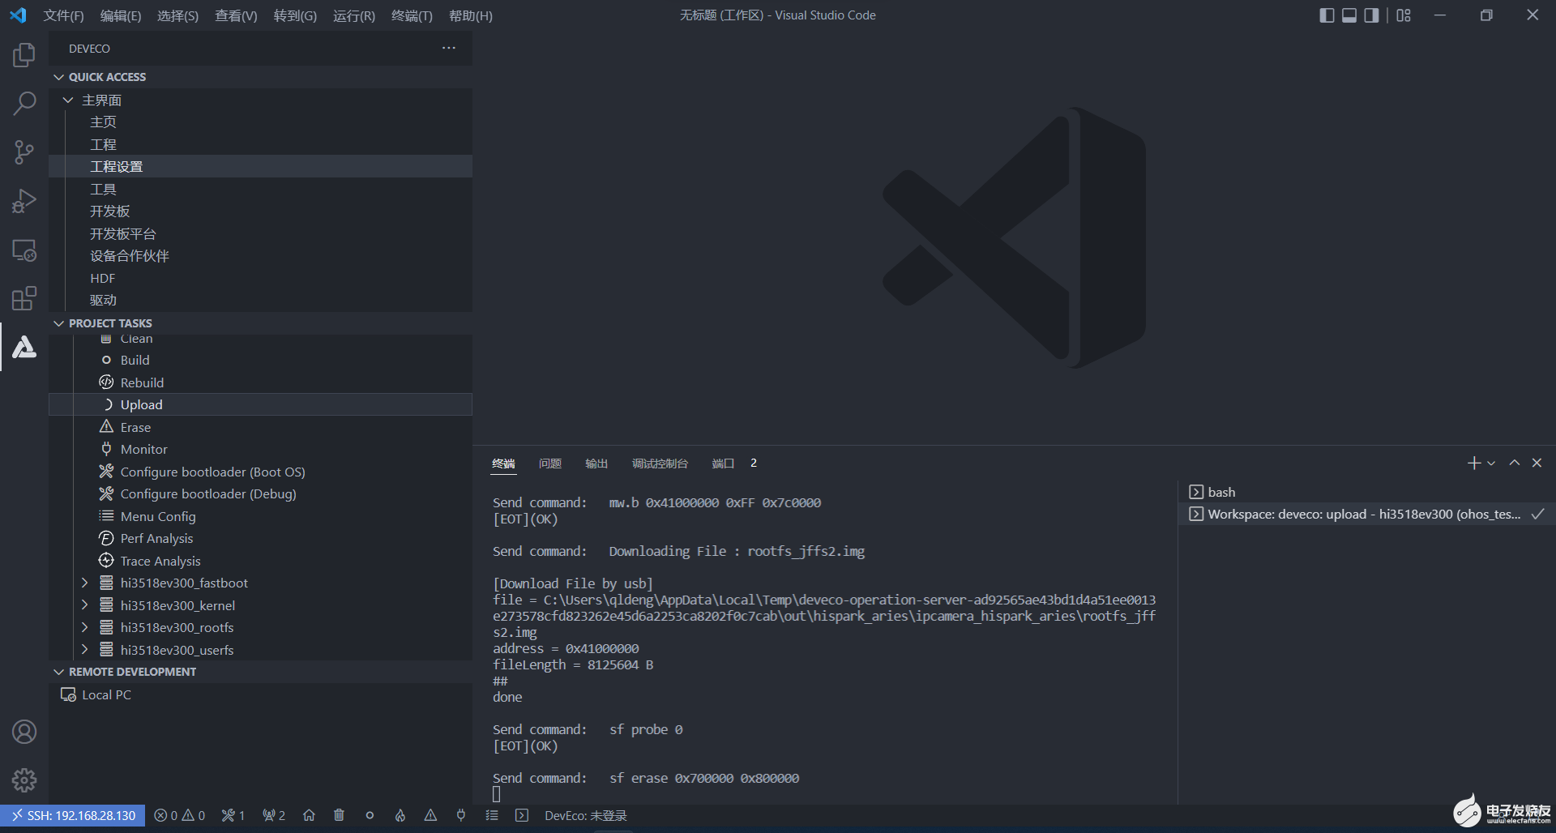Image resolution: width=1556 pixels, height=833 pixels.
Task: Toggle secondary side bar layout icon
Action: (1371, 15)
